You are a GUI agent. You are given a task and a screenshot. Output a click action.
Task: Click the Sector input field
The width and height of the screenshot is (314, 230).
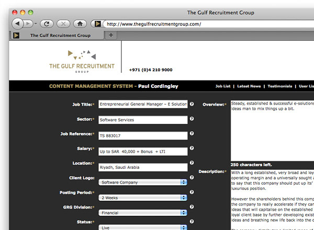143,120
